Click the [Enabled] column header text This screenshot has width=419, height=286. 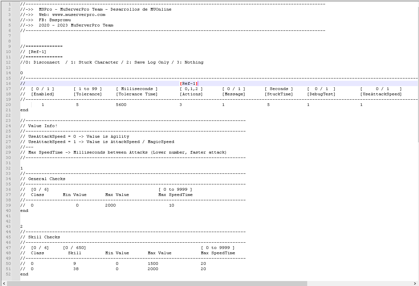(x=42, y=94)
